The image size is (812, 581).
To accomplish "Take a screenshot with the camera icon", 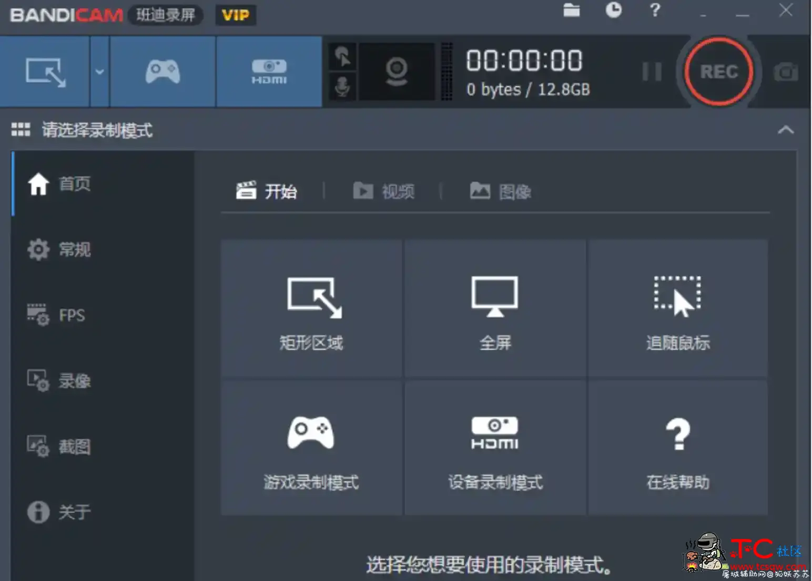I will click(x=786, y=72).
